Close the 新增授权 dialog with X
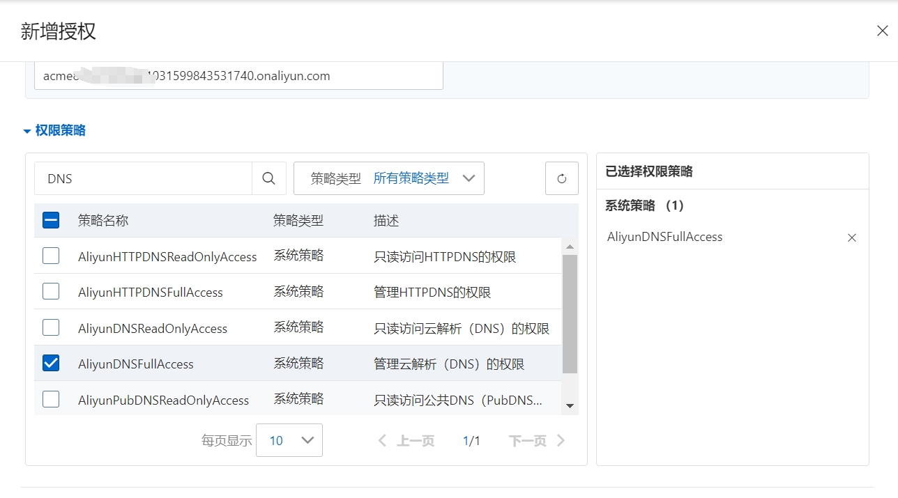Viewport: 898px width, 498px height. coord(882,31)
